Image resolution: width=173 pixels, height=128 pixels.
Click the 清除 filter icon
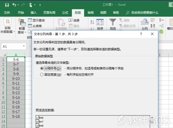tap(124, 20)
